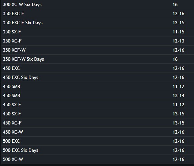Select 450 EXC Six Days entry
194x166 pixels.
coord(98,77)
